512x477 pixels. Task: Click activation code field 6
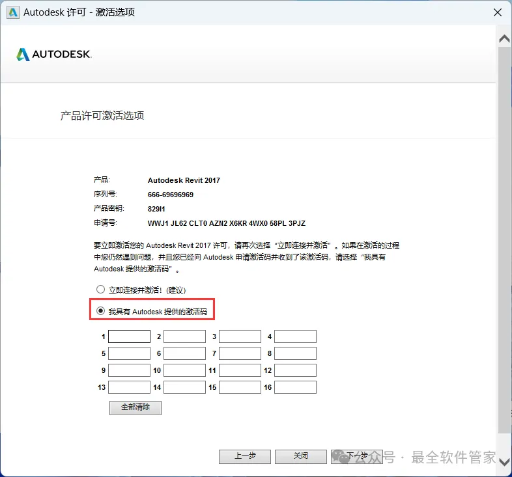point(184,353)
